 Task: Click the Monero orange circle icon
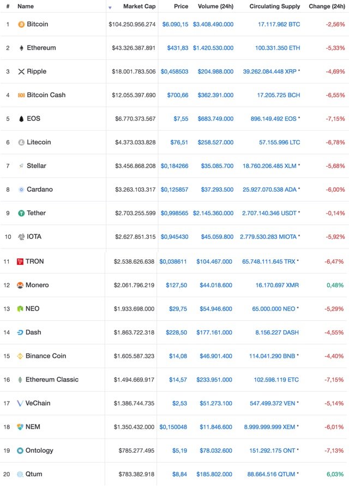point(21,285)
